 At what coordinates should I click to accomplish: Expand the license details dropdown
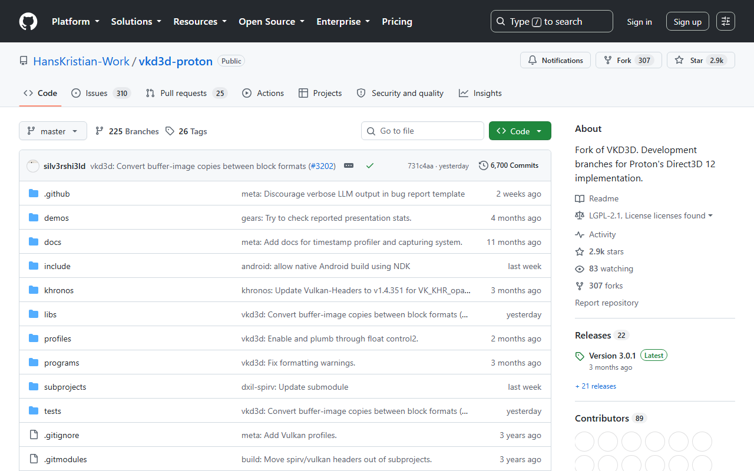[x=650, y=215]
